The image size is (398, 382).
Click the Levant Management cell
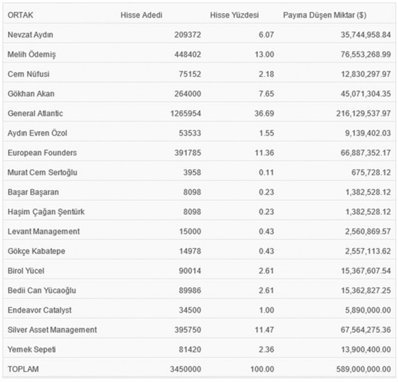[x=43, y=231]
